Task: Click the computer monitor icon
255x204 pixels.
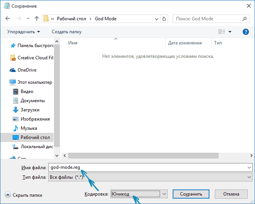Action: coord(13,82)
